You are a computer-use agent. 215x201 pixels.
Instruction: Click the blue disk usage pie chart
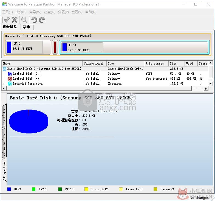29,121
